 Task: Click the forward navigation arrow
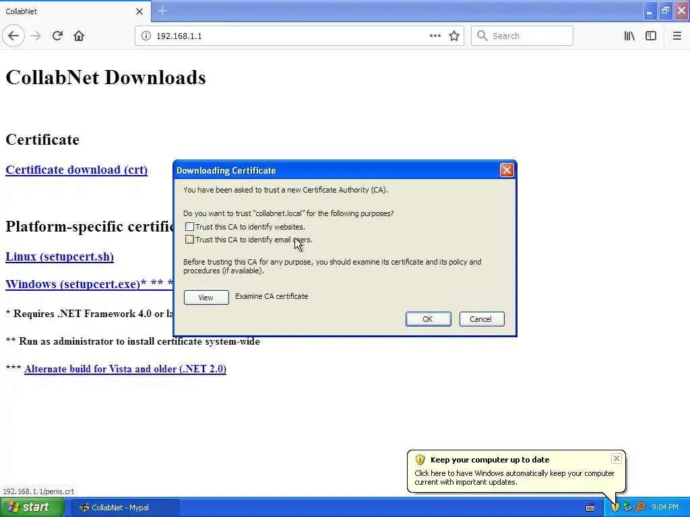tap(36, 36)
